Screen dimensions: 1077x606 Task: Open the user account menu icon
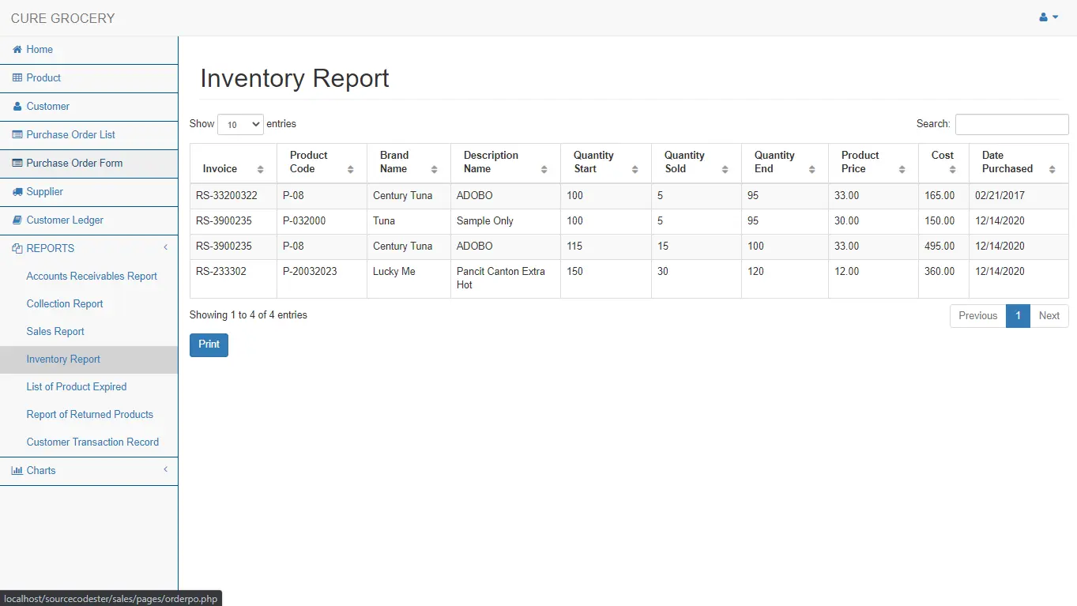click(x=1049, y=17)
